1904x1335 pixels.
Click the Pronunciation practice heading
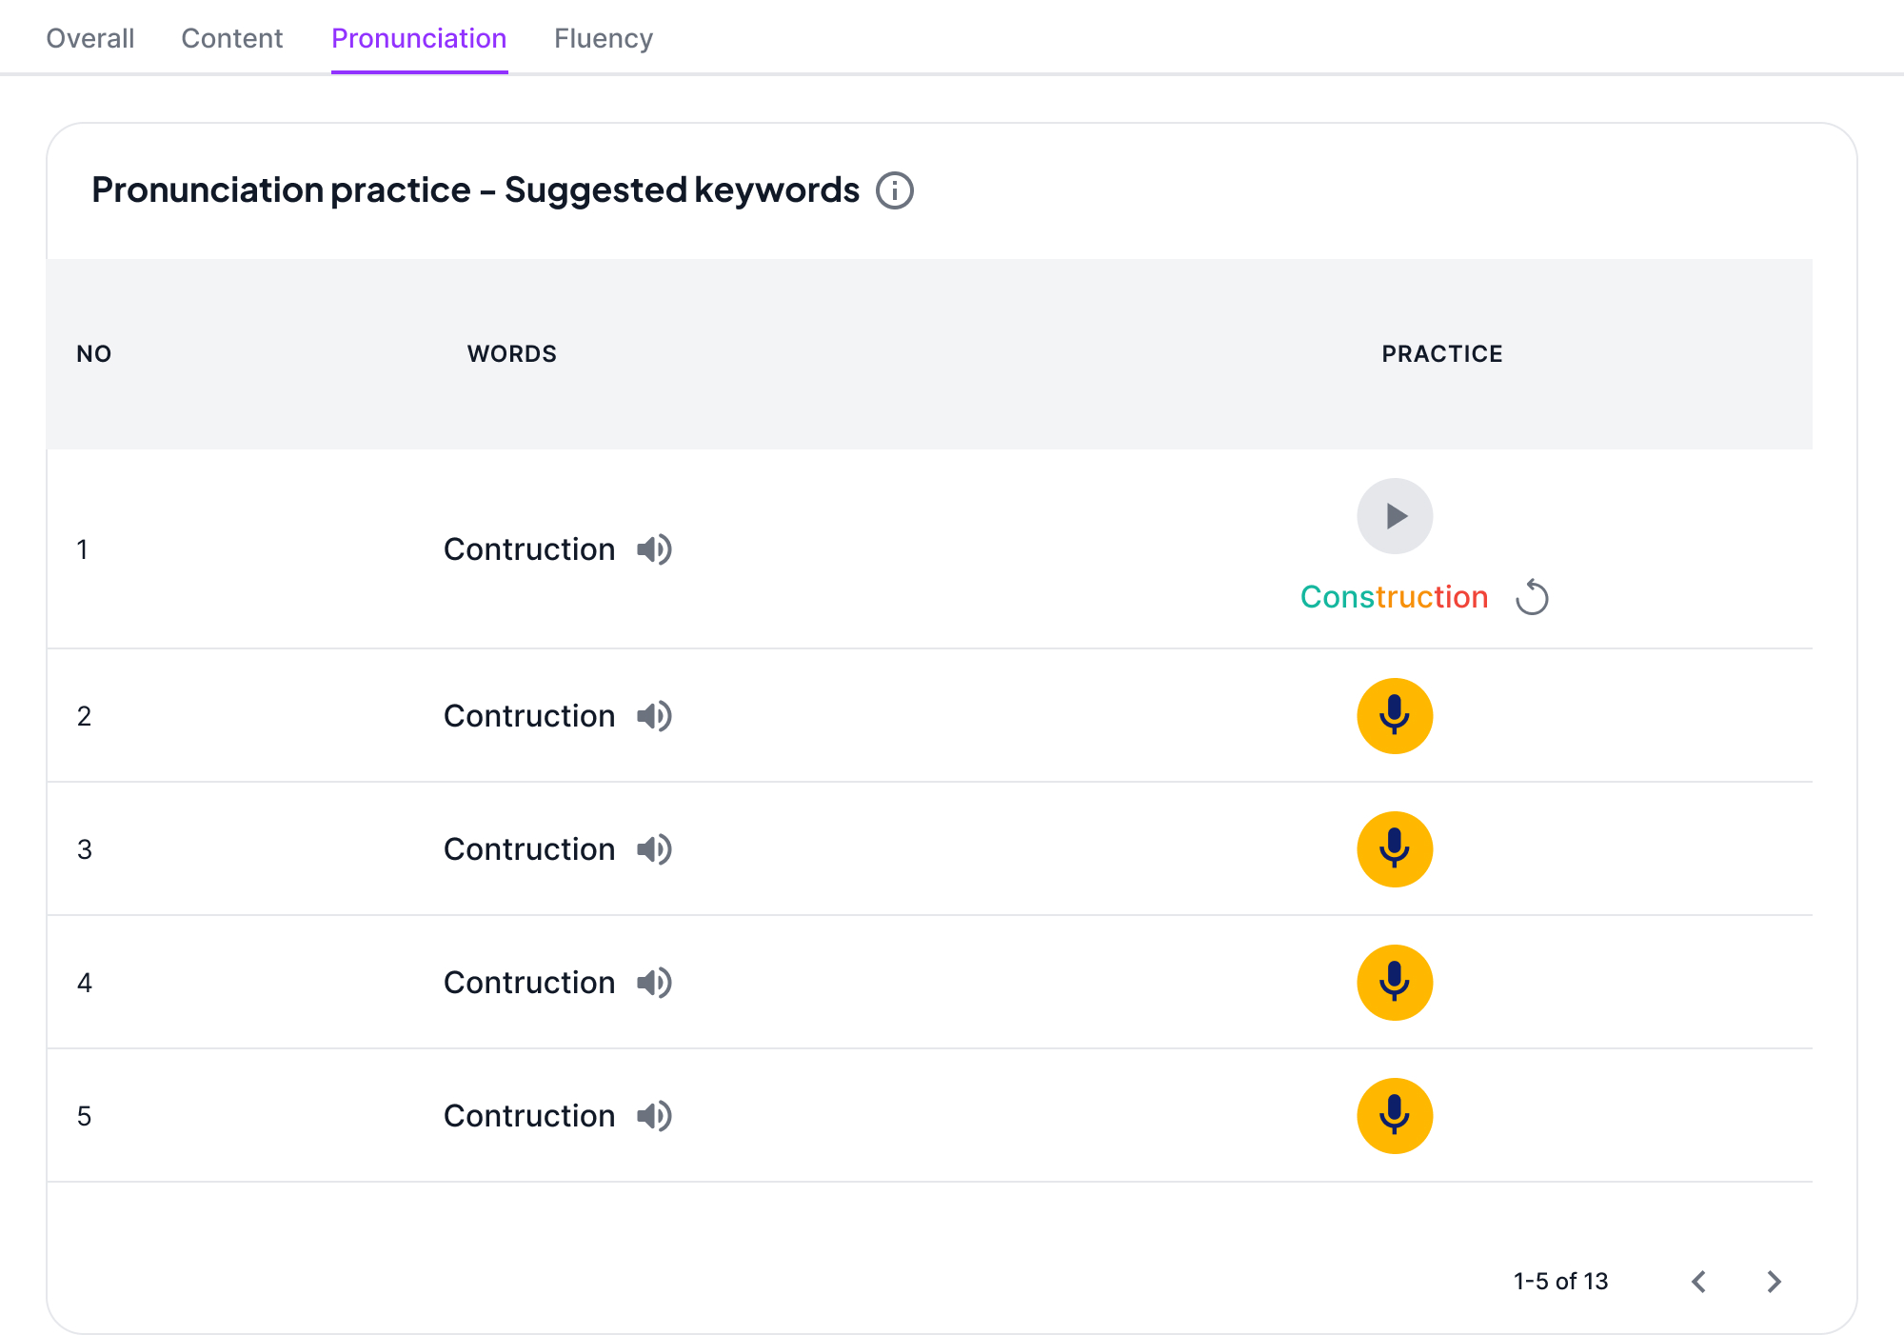coord(476,190)
